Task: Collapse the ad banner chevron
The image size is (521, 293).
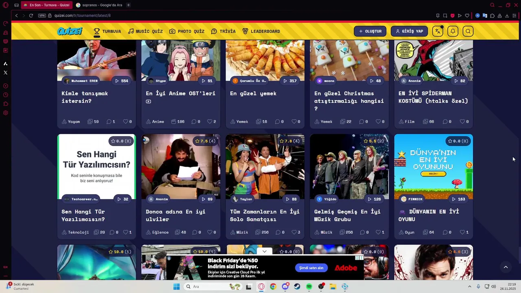Action: (265, 251)
